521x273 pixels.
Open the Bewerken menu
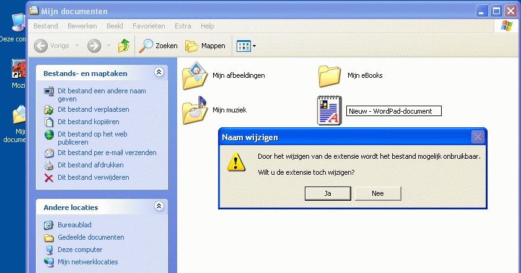click(82, 26)
